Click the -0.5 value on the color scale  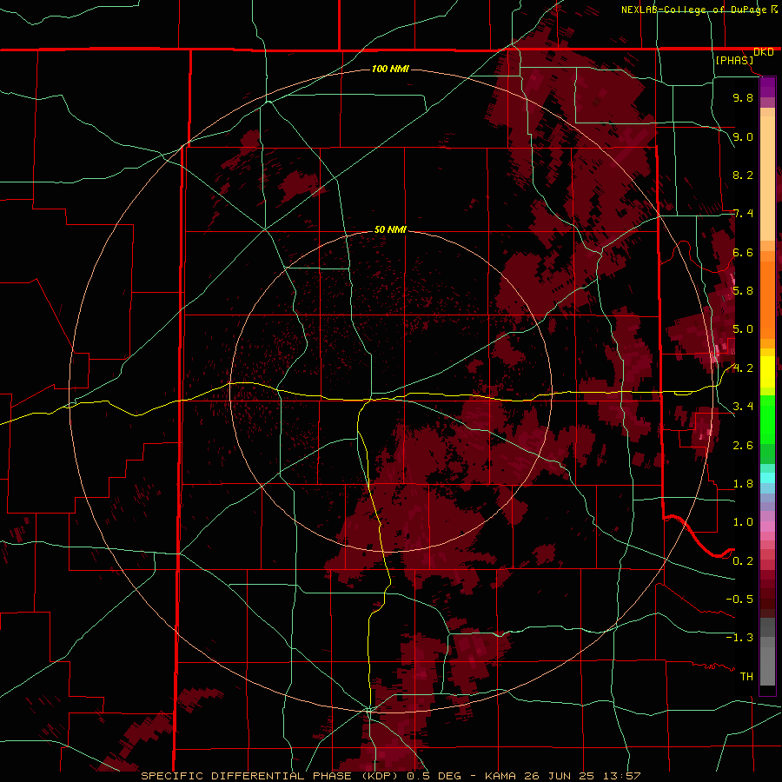point(739,600)
